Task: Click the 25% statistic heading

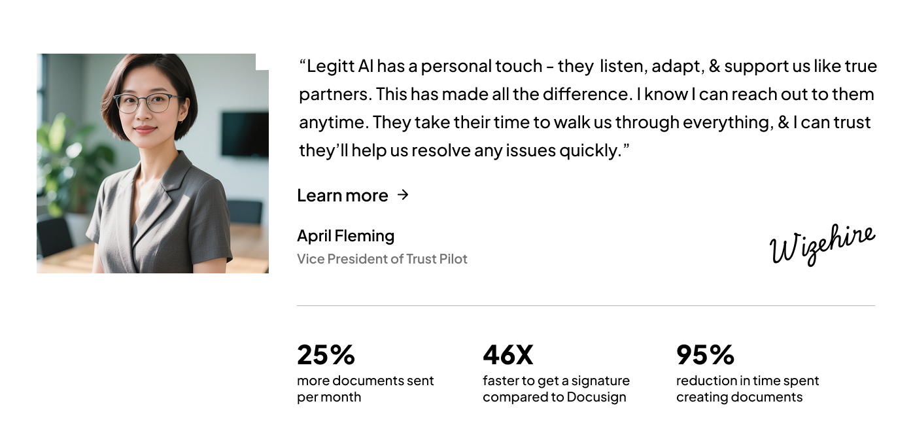Action: click(x=326, y=354)
